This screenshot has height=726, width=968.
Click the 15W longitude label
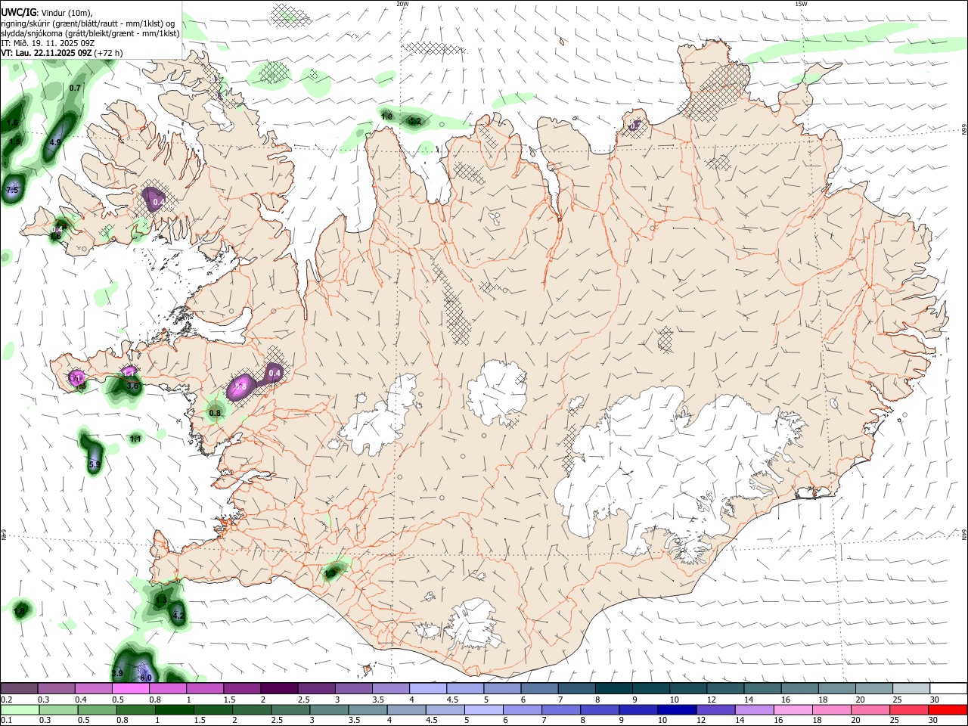(x=801, y=4)
